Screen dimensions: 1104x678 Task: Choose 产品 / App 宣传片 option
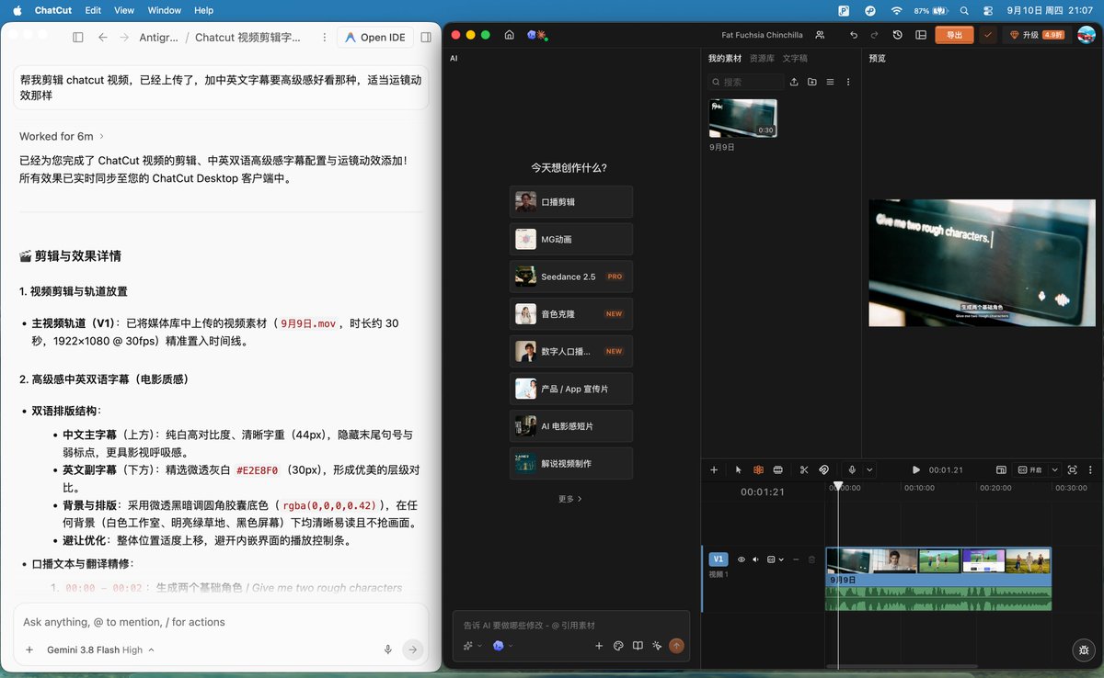(x=571, y=389)
